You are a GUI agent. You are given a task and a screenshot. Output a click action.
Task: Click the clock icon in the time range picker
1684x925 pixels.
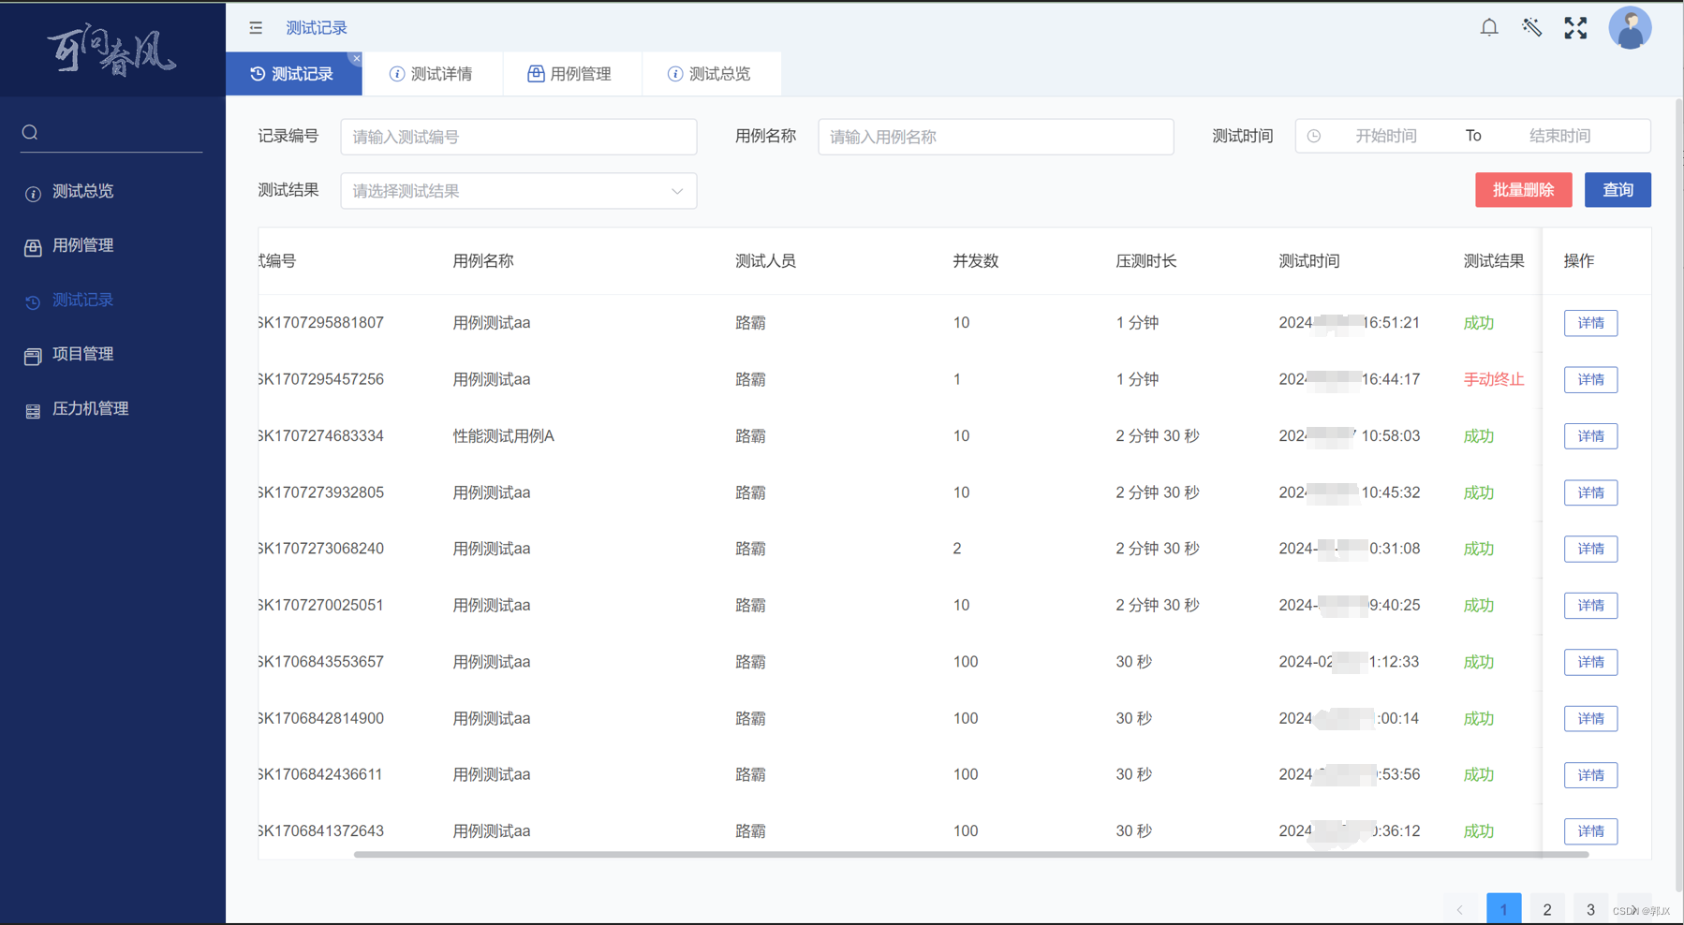1314,137
